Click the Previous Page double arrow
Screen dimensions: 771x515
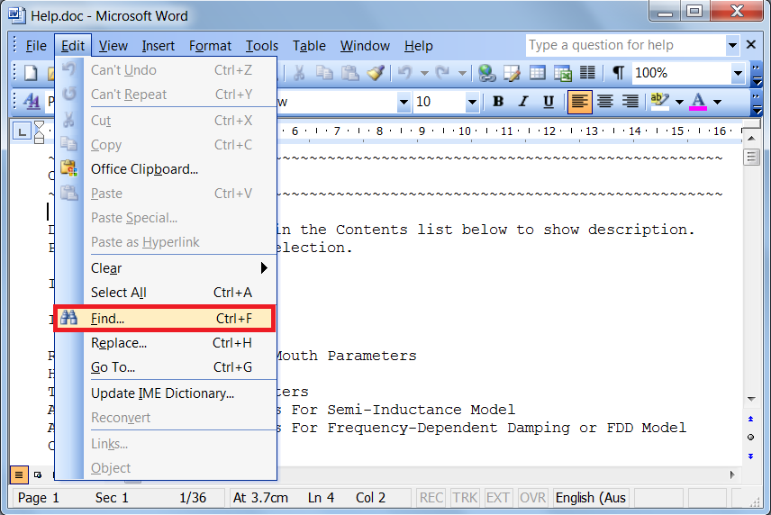750,419
